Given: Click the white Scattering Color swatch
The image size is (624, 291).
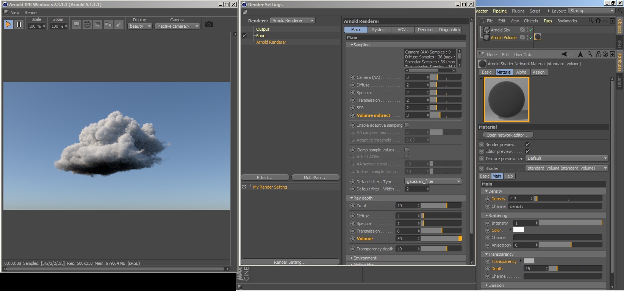Looking at the screenshot, I should click(518, 230).
